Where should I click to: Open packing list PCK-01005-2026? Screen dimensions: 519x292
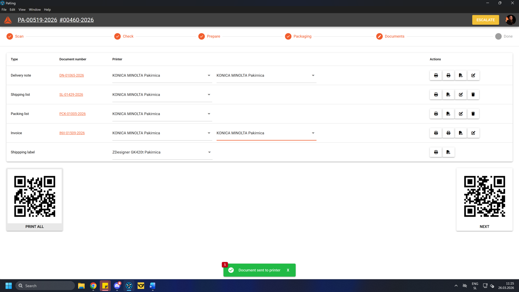(73, 114)
